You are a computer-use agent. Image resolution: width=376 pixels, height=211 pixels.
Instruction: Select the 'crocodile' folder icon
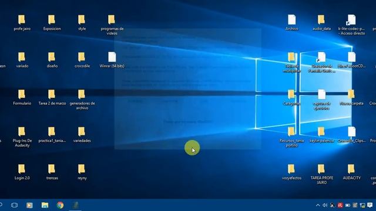click(82, 57)
